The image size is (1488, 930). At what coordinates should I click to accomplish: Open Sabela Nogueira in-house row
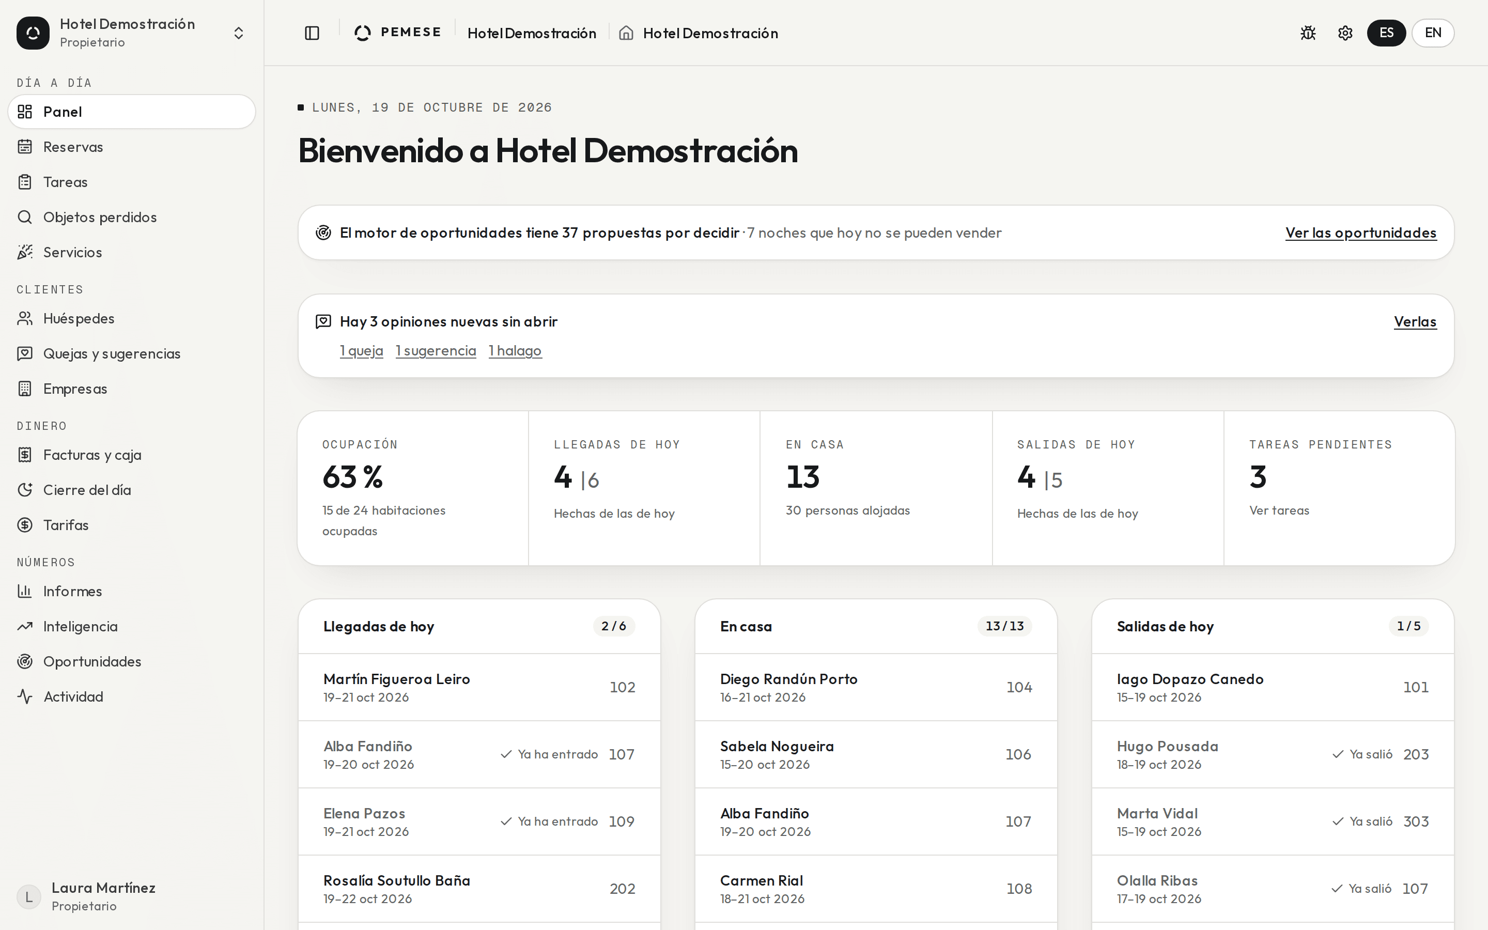click(x=876, y=754)
